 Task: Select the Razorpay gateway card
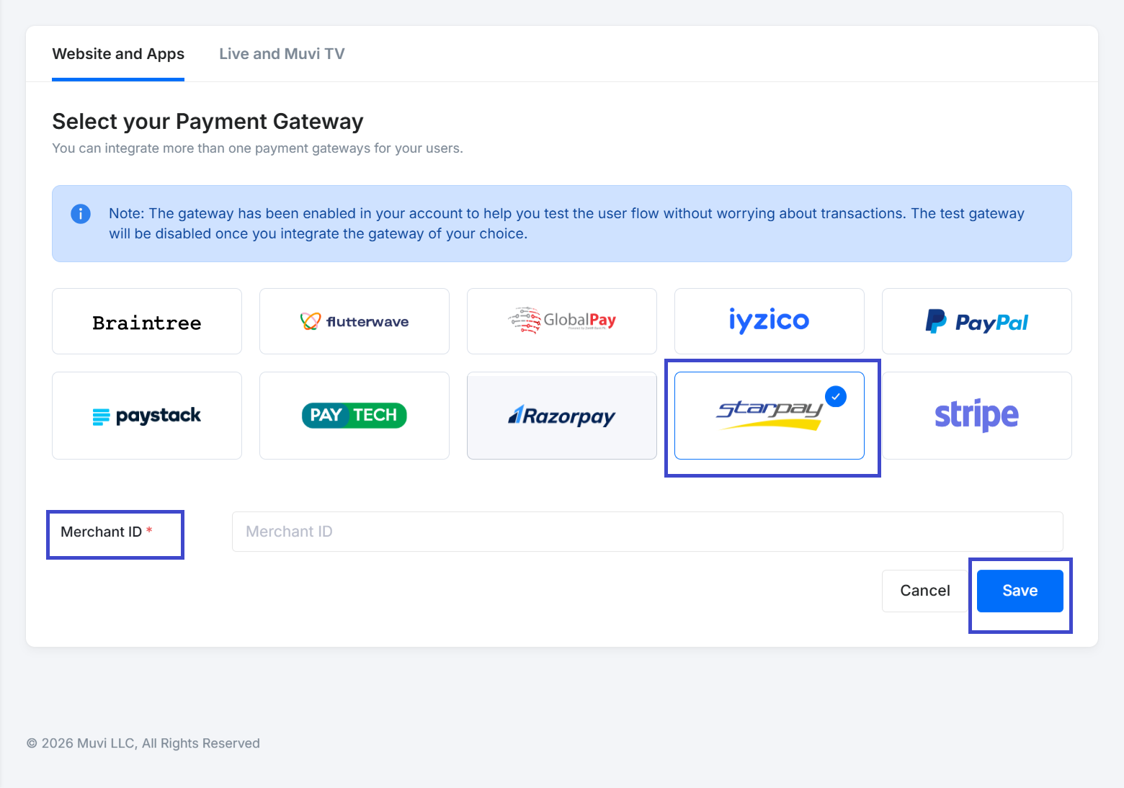coord(562,416)
